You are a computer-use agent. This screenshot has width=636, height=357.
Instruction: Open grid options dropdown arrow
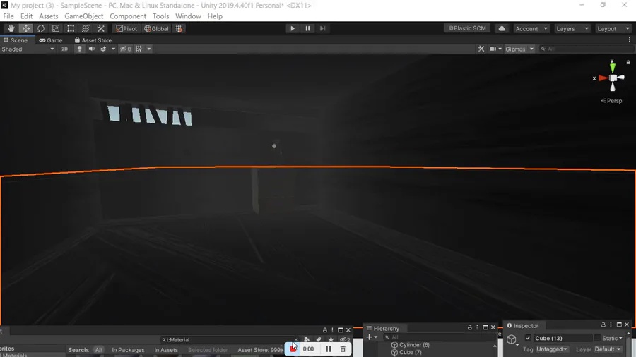coord(149,49)
